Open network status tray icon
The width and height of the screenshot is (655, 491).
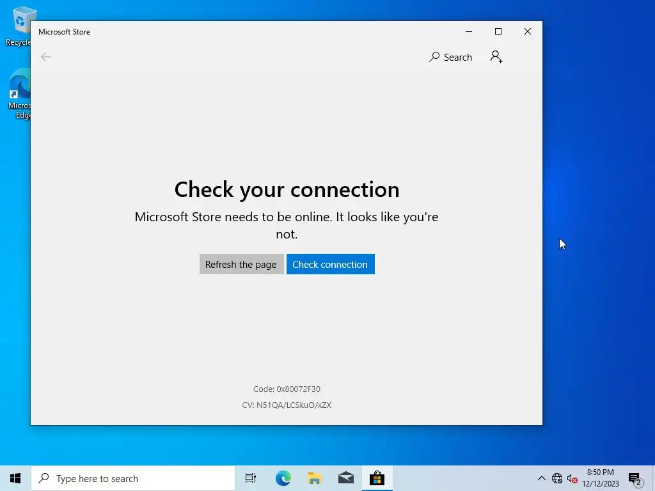click(x=557, y=478)
